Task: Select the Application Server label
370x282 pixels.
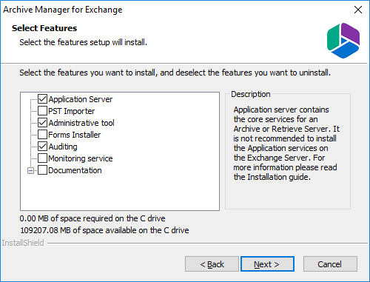Action: 81,99
